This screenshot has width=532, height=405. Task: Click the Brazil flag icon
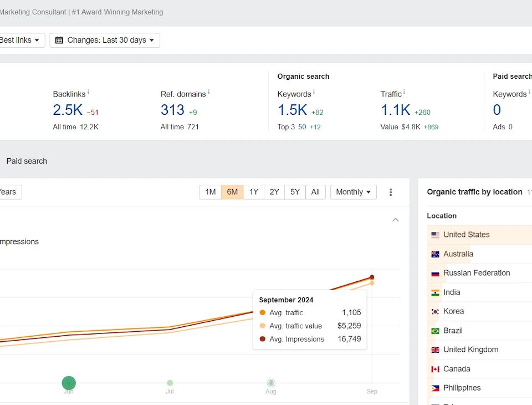pyautogui.click(x=436, y=331)
